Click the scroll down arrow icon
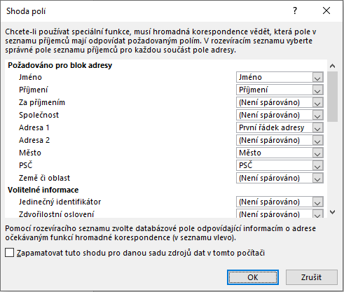The height and width of the screenshot is (292, 344). (332, 212)
